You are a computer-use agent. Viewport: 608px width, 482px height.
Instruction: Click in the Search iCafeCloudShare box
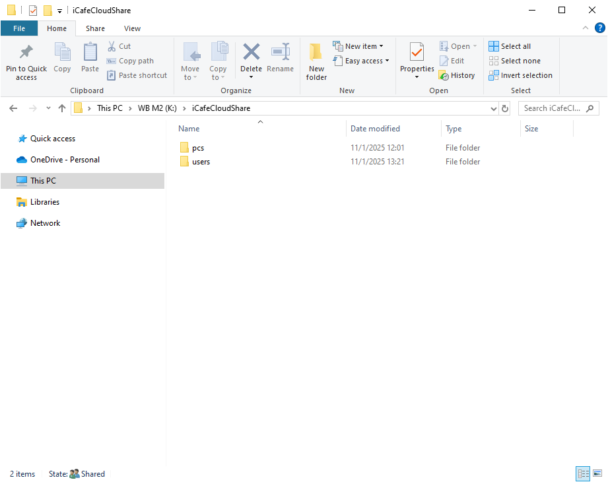pyautogui.click(x=553, y=108)
